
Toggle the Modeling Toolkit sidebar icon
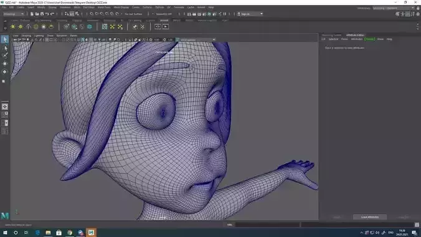397,14
